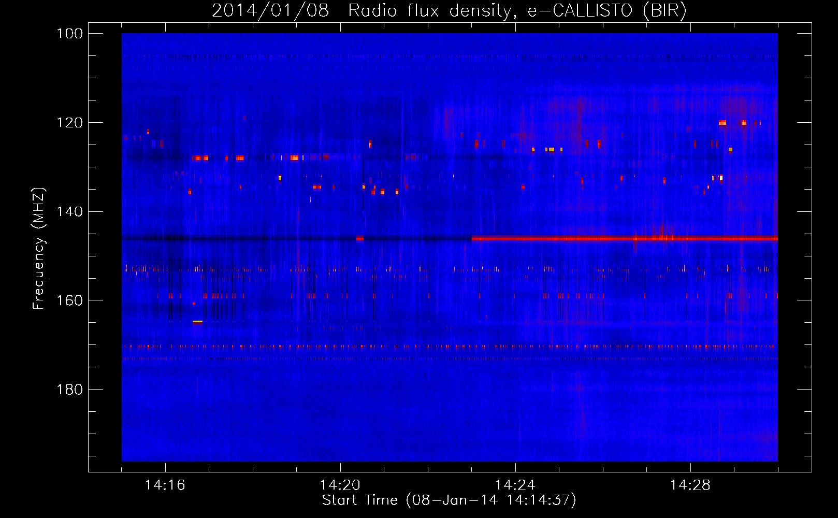Click the 'Frequency (MHZ)' axis title
The width and height of the screenshot is (838, 518).
[x=39, y=248]
